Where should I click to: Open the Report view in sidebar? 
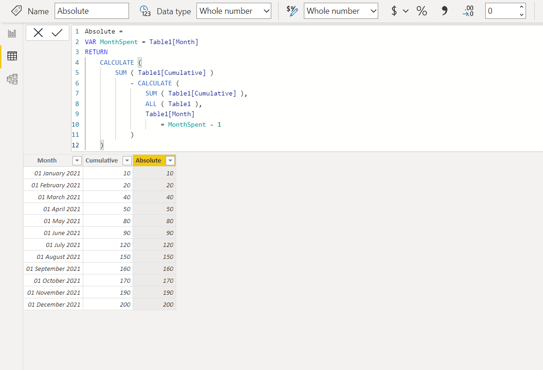(12, 34)
